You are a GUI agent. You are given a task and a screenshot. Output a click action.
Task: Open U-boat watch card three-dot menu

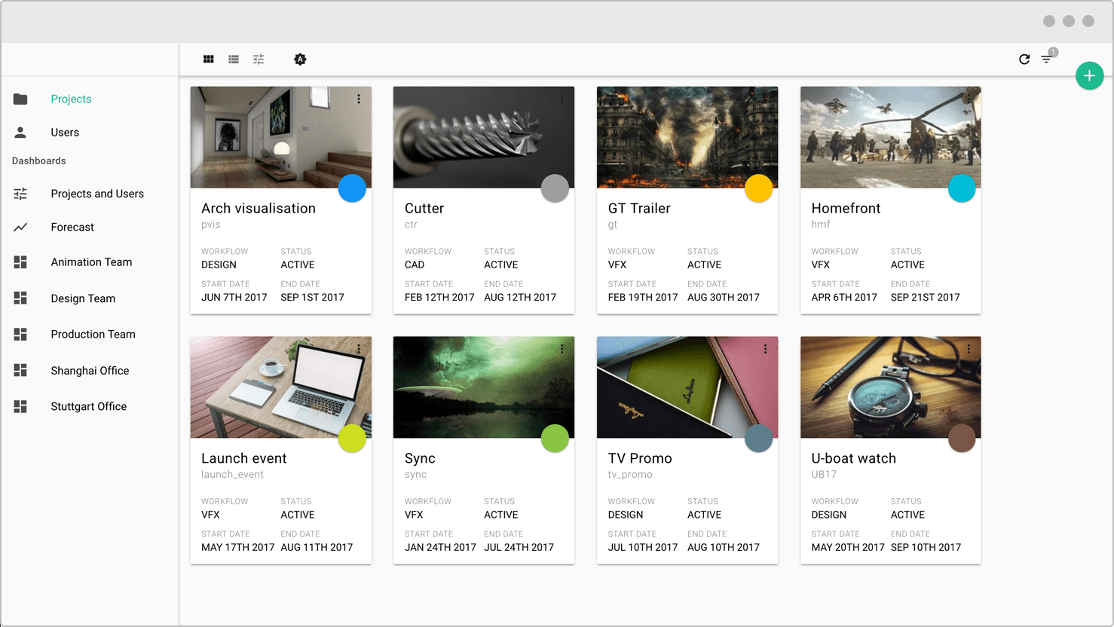point(969,349)
